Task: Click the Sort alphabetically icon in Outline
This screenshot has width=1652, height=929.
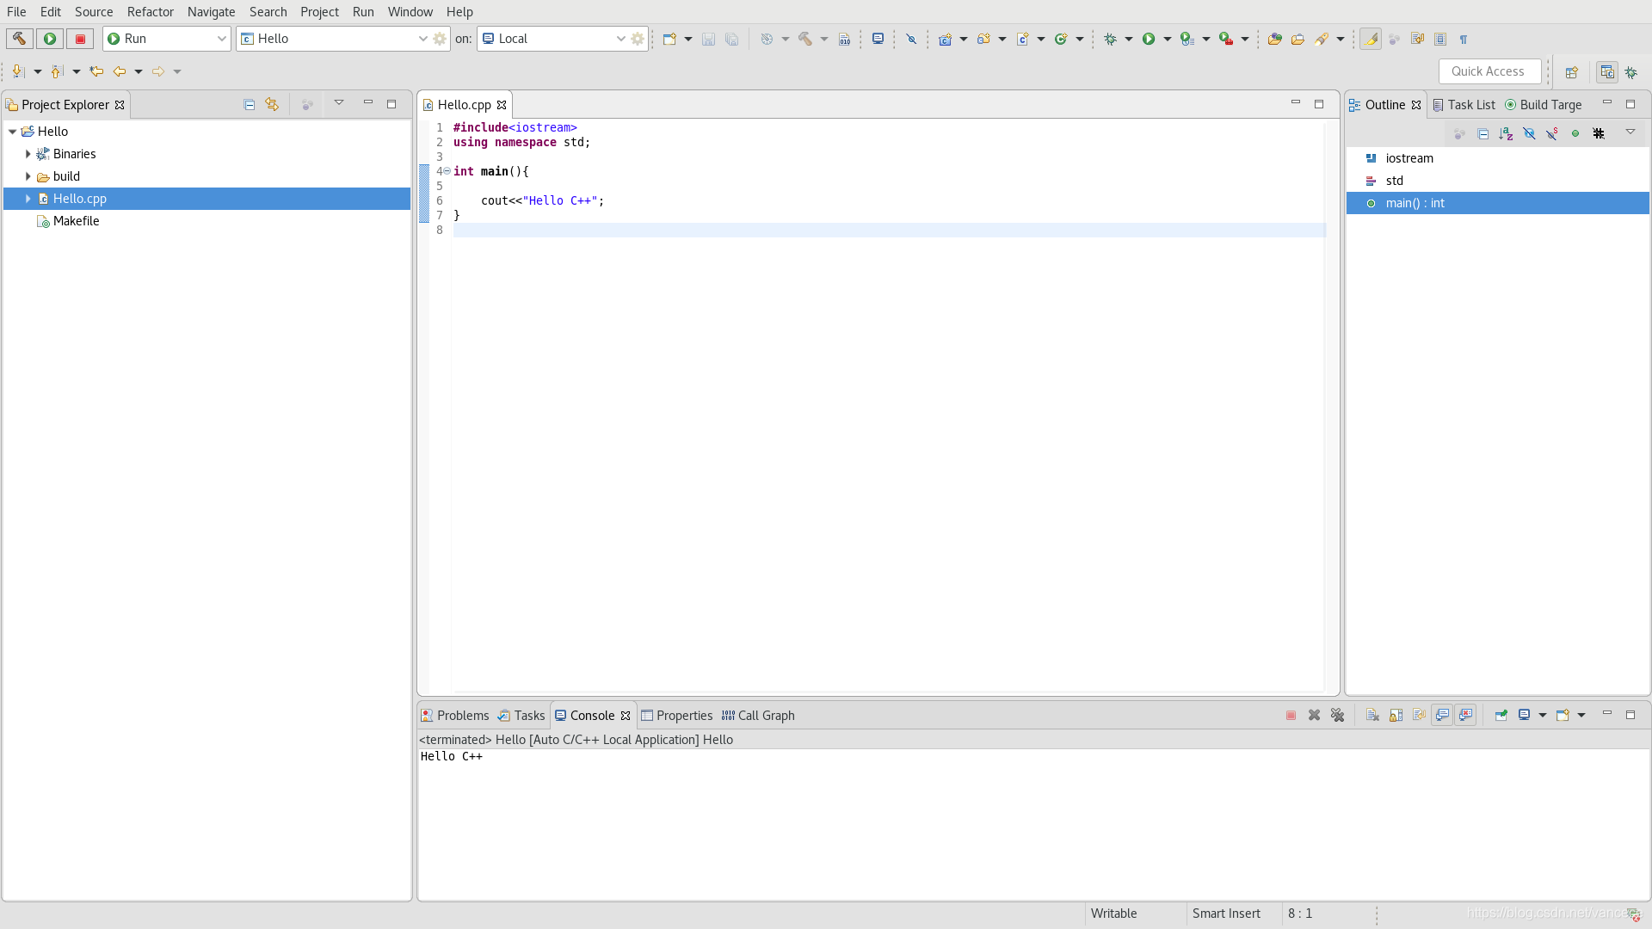Action: [x=1506, y=133]
